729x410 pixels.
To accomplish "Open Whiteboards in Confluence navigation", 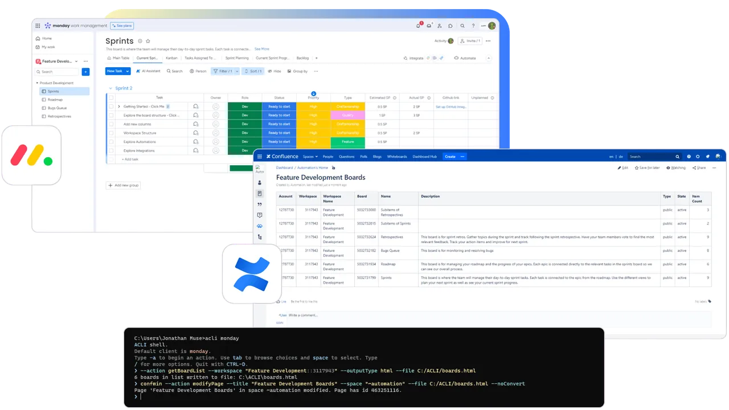I will click(397, 157).
